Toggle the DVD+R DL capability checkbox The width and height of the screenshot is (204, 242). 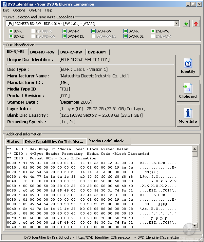[65, 36]
